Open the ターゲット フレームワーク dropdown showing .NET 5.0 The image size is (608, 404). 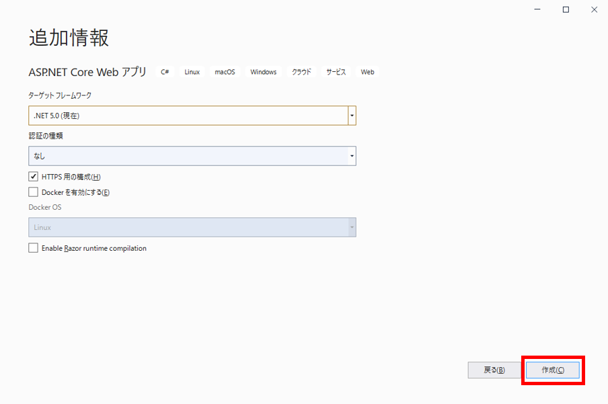click(x=192, y=116)
